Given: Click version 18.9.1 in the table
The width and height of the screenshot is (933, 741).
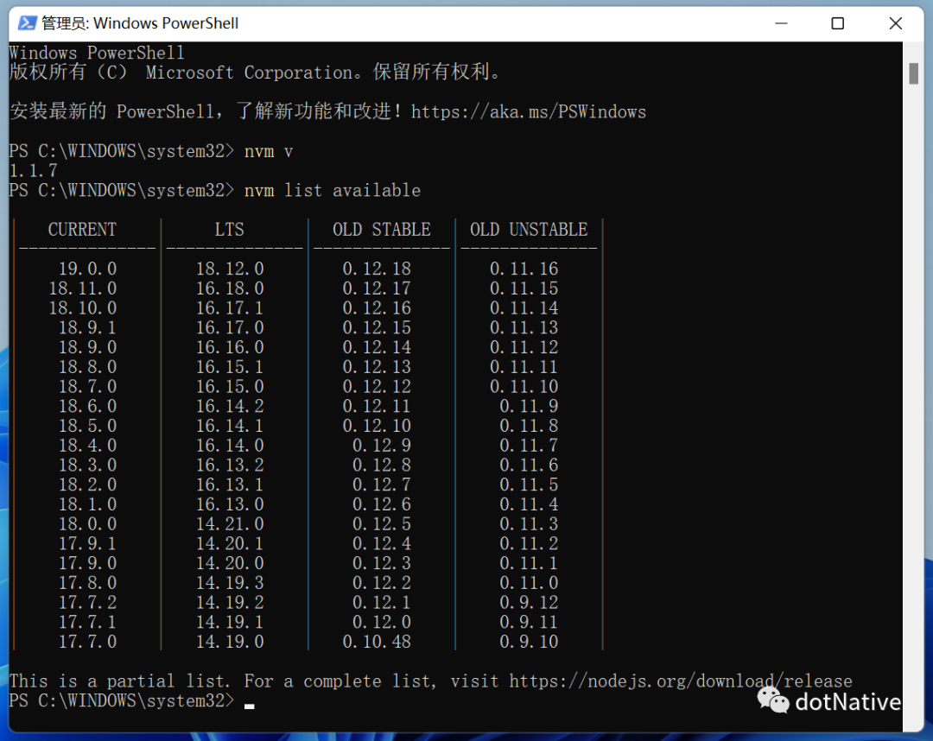Looking at the screenshot, I should 87,327.
